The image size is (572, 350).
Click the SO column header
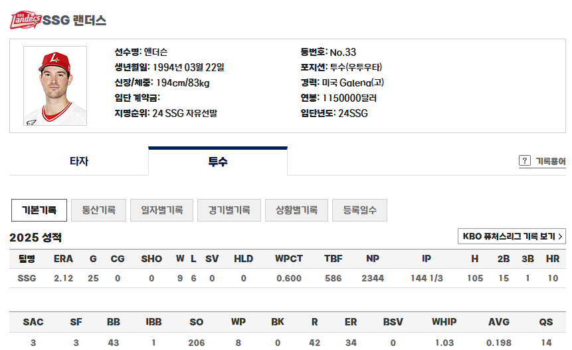[196, 322]
